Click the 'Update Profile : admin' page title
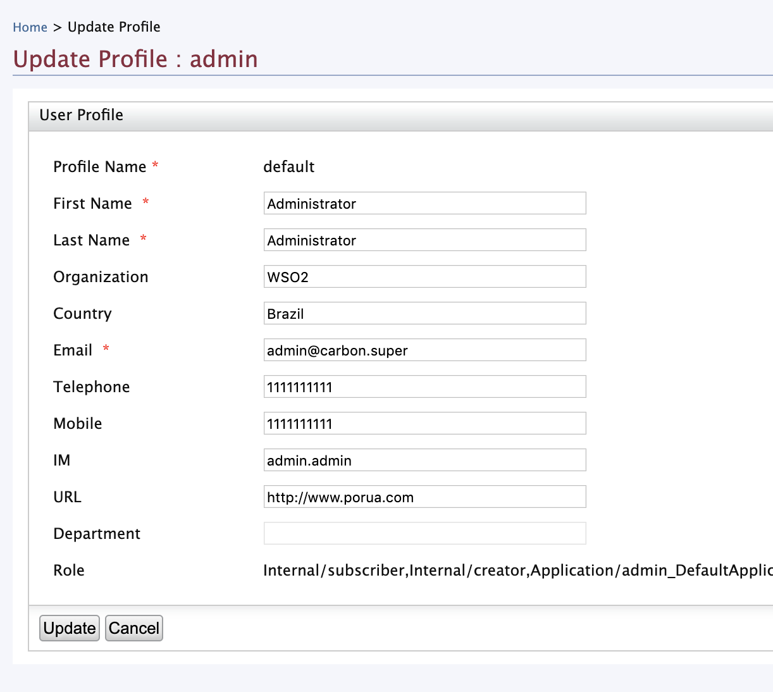773x692 pixels. 135,59
